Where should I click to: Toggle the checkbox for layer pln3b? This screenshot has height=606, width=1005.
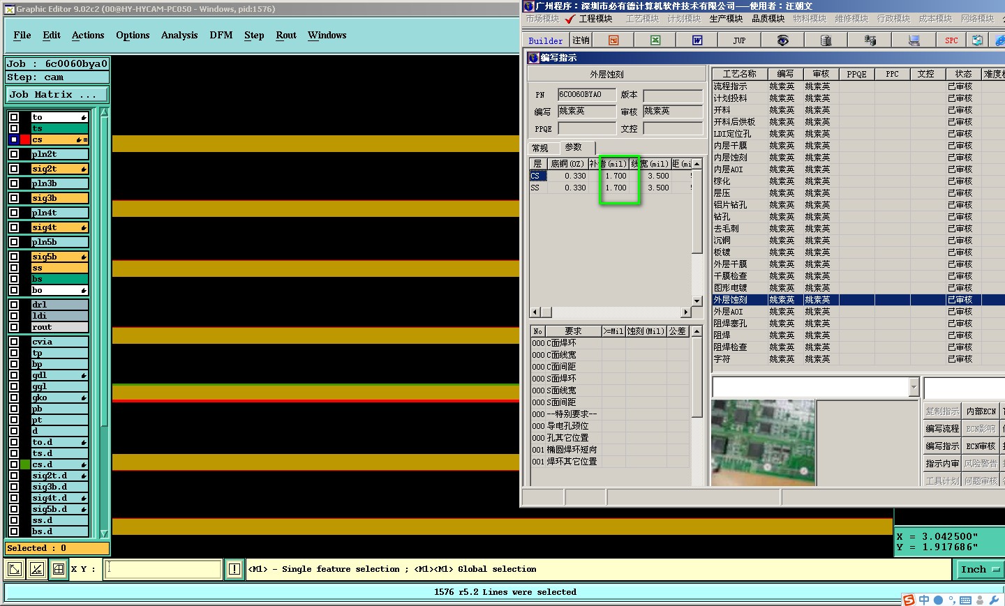click(14, 183)
